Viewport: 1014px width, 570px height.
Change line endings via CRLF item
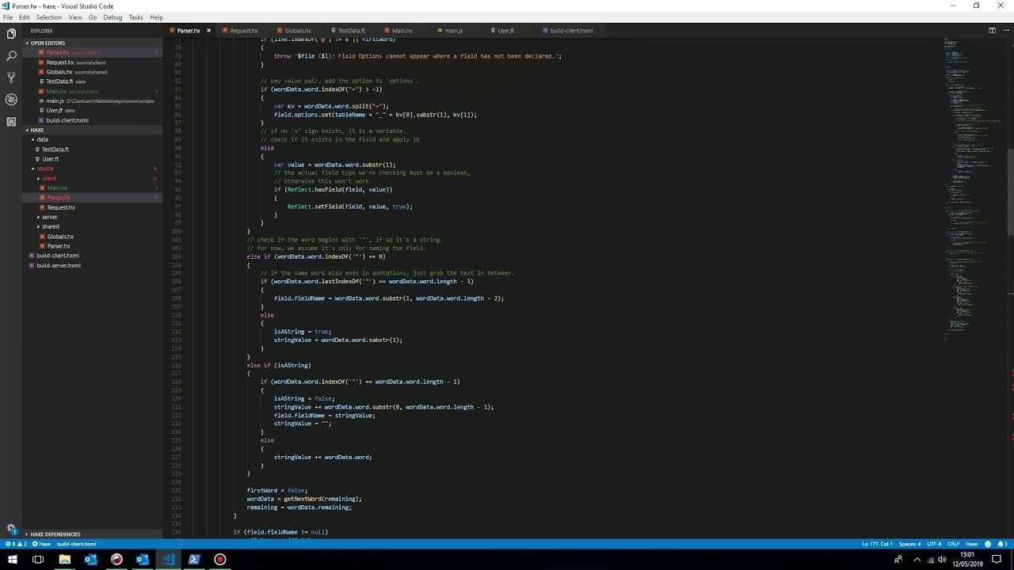click(x=953, y=544)
